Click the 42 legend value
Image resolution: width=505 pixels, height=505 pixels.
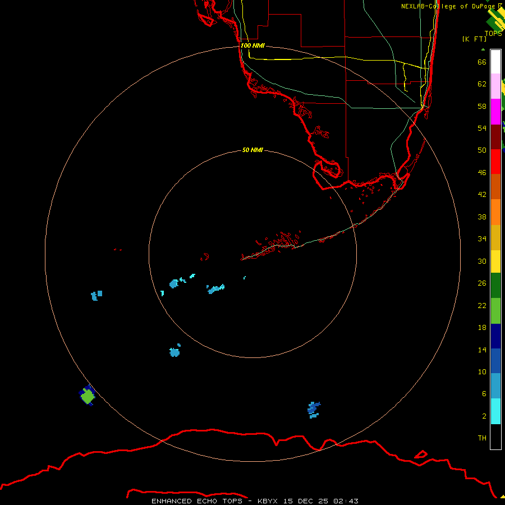click(x=482, y=195)
